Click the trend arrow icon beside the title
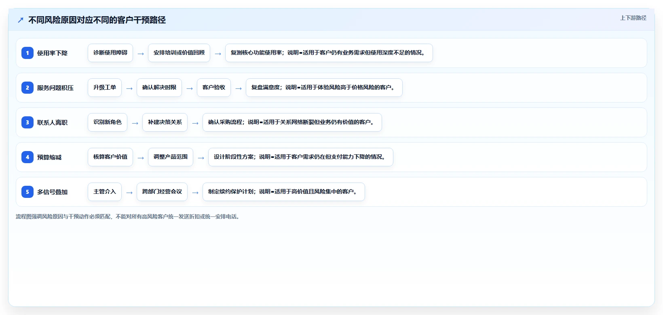Viewport: 663px width, 315px height. click(21, 20)
